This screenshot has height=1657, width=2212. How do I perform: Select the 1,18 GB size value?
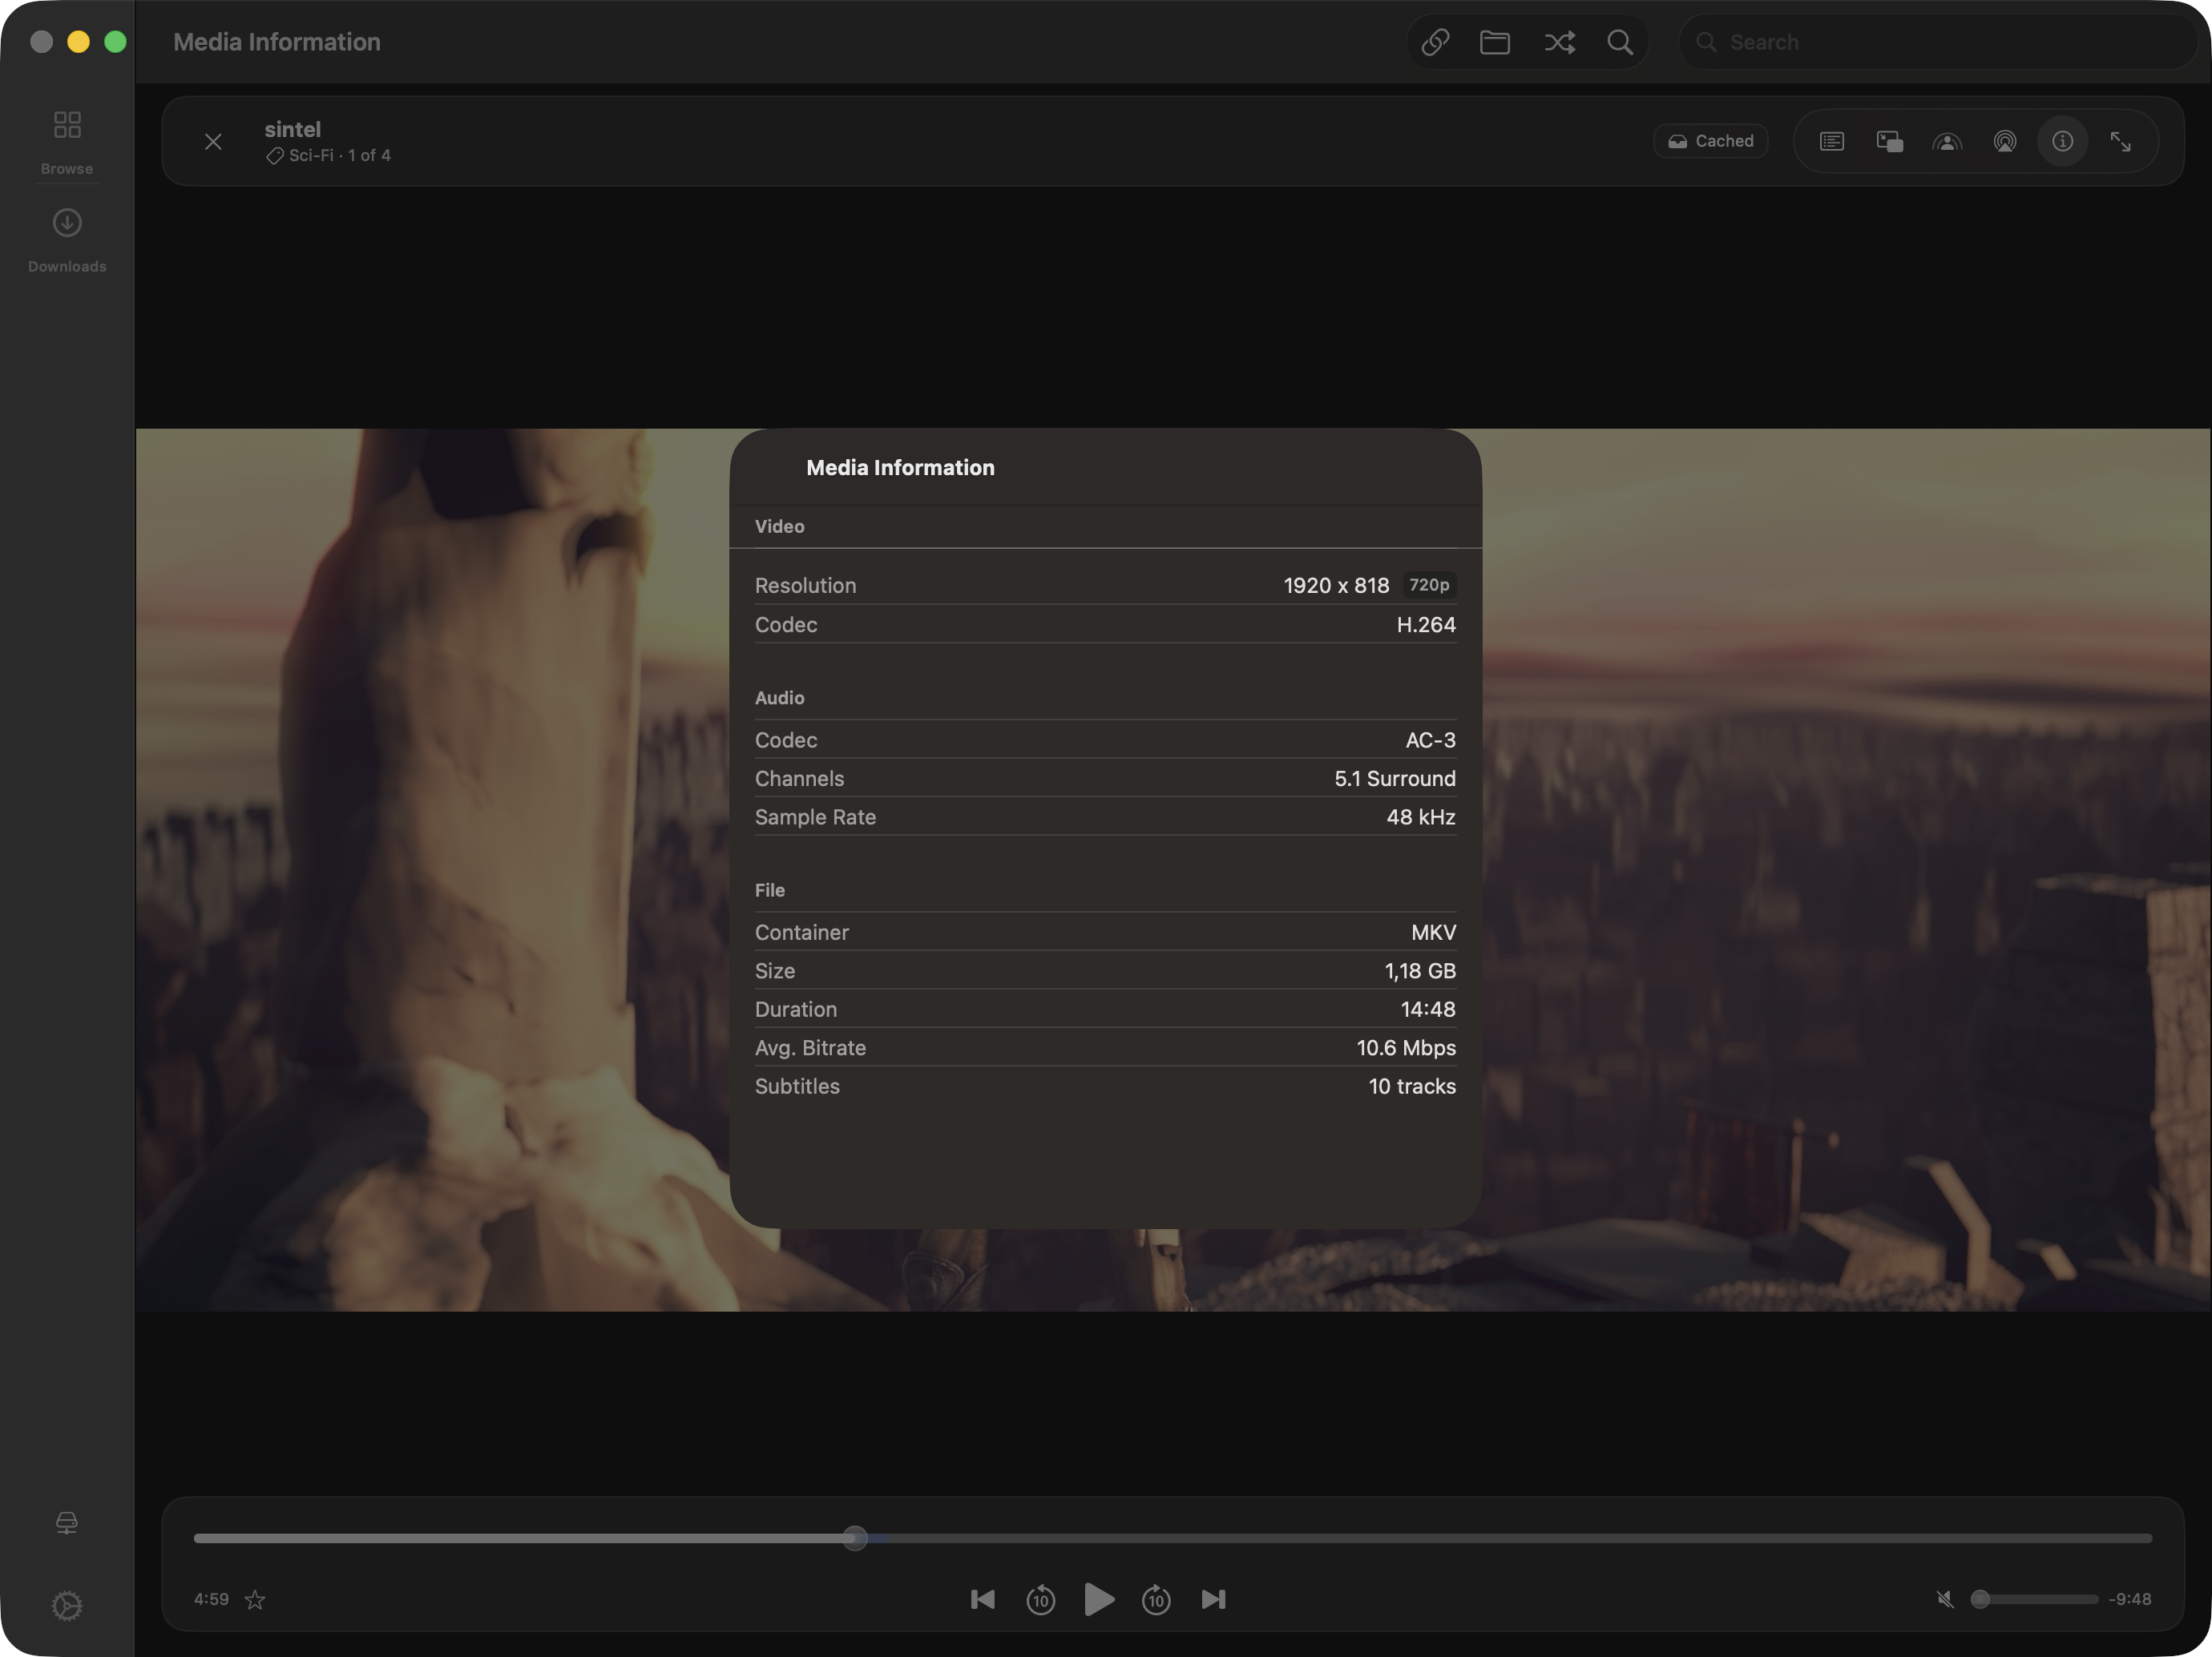[x=1419, y=971]
